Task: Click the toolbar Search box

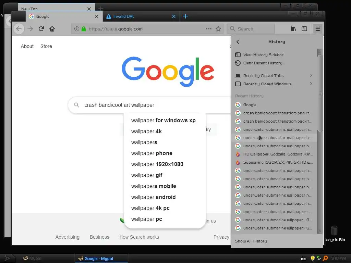Action: point(251,29)
